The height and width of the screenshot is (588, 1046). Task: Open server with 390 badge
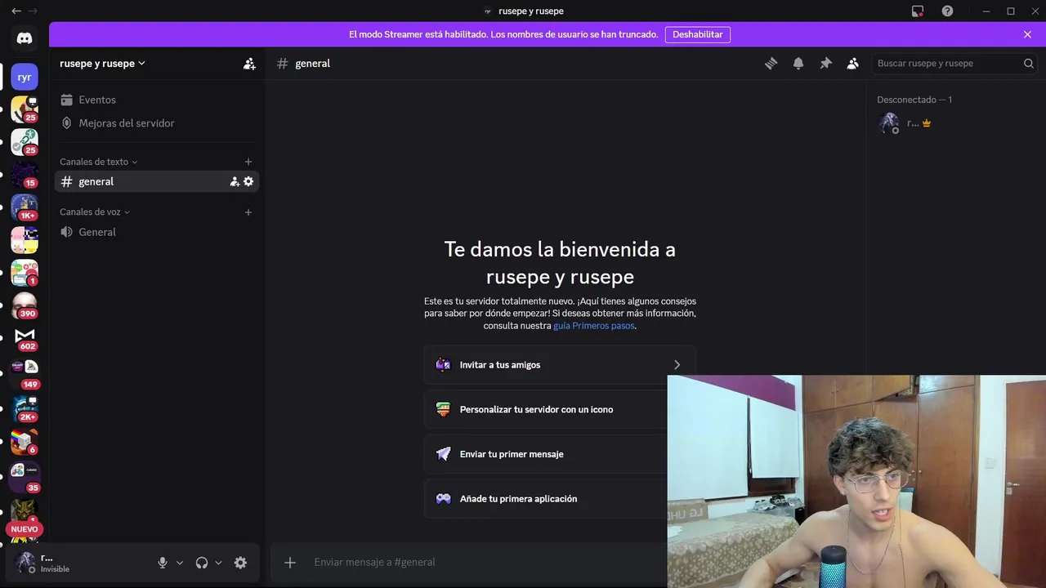tap(25, 305)
